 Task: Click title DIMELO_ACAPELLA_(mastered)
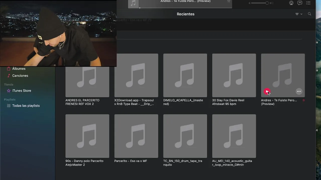(183, 102)
